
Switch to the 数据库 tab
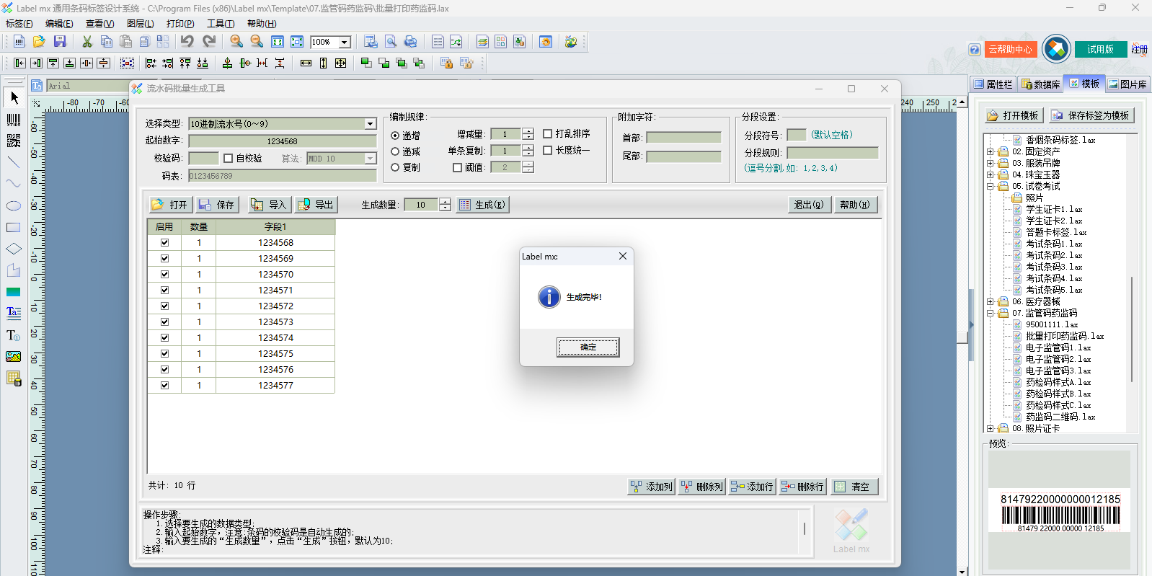(x=1040, y=84)
